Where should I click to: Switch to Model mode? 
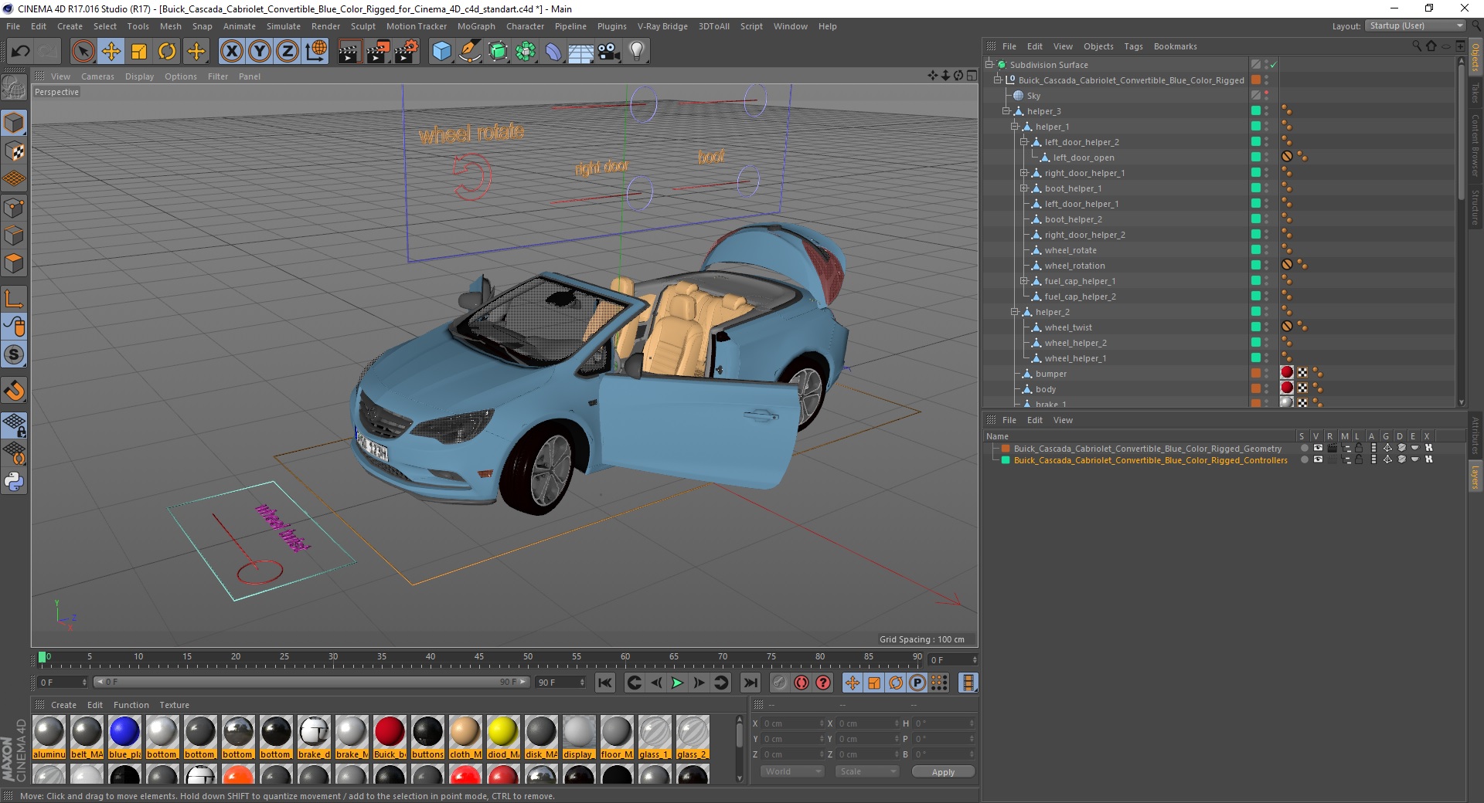tap(14, 123)
